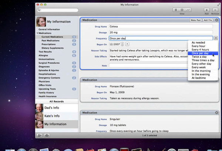Pick 'As needed' in the frequency list
The height and width of the screenshot is (151, 222).
click(198, 42)
